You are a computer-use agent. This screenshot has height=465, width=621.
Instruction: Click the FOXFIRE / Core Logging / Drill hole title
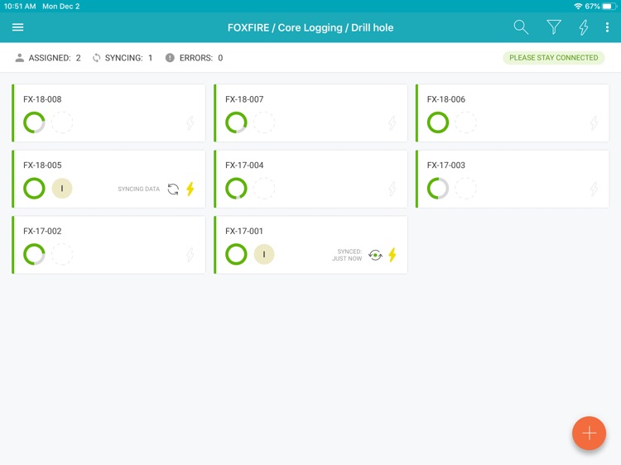pos(310,27)
